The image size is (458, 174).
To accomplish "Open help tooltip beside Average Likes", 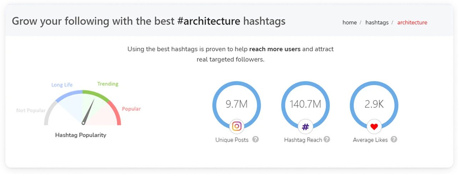I will [393, 139].
